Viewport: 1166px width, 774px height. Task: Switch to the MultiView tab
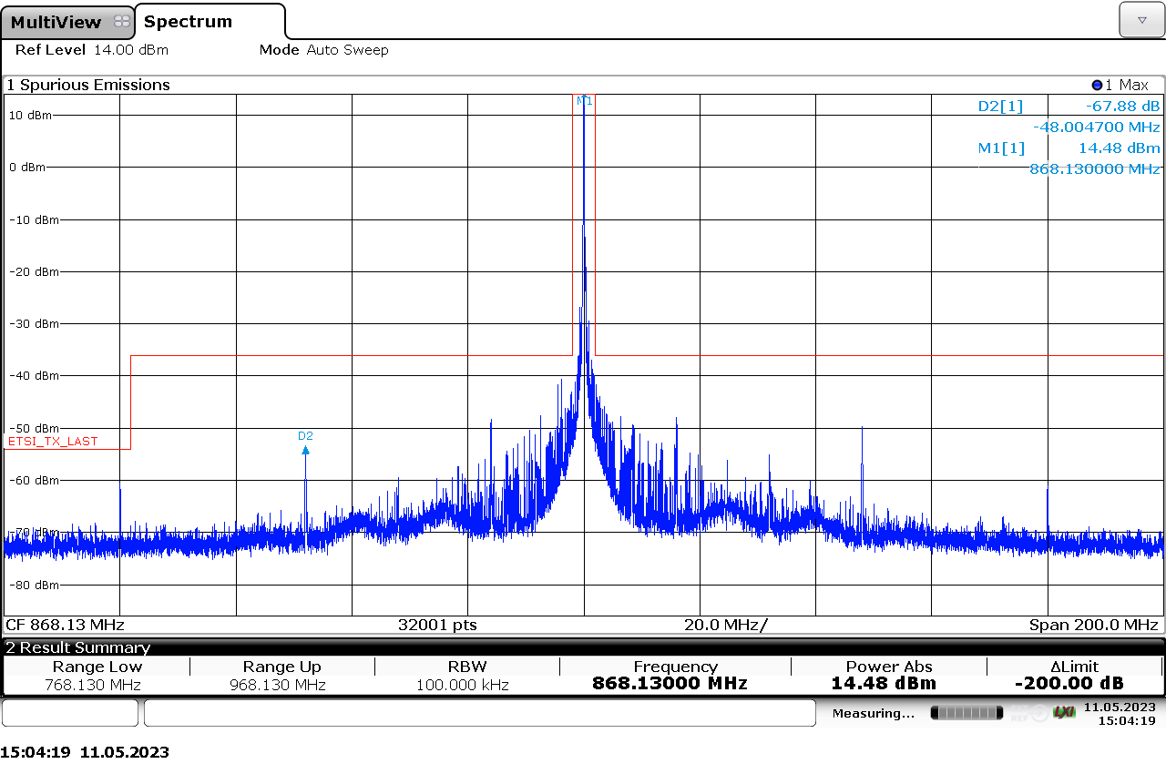pyautogui.click(x=68, y=22)
